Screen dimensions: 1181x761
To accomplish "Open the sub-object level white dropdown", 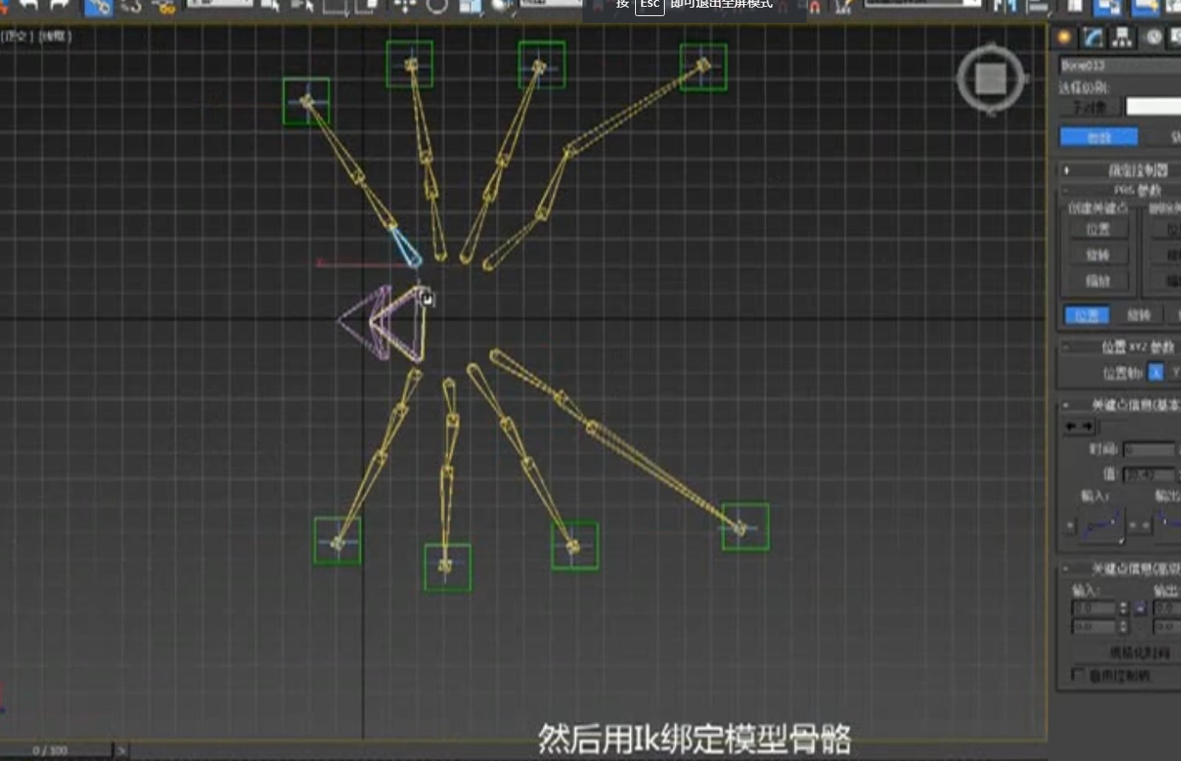I will tap(1153, 107).
